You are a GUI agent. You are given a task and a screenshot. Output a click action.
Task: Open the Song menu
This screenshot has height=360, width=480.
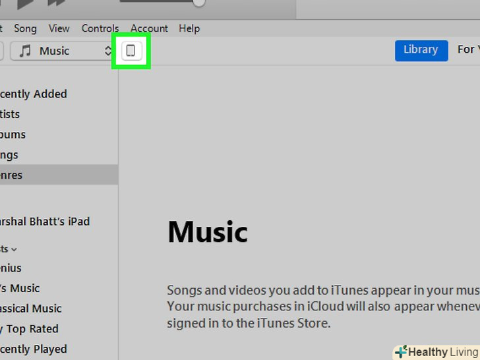(x=25, y=28)
